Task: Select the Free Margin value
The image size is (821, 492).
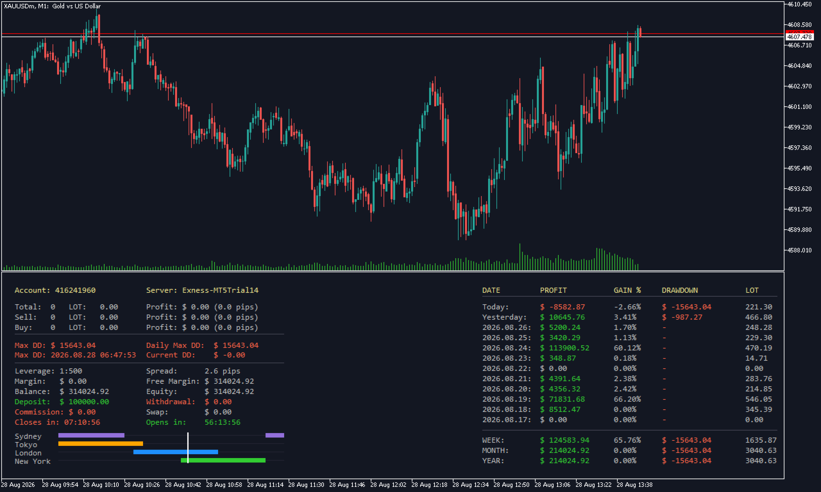Action: coord(229,381)
